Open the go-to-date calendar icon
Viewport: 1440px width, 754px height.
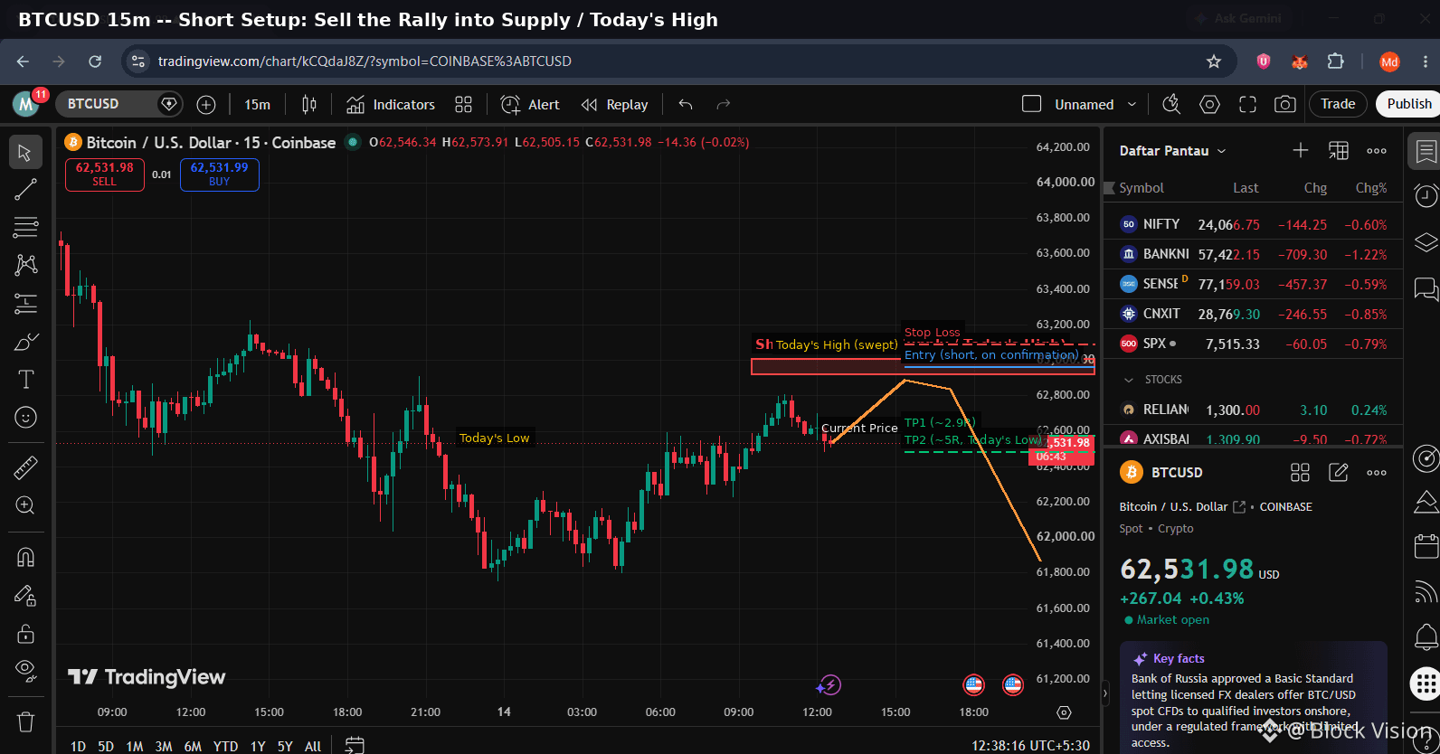tap(355, 745)
